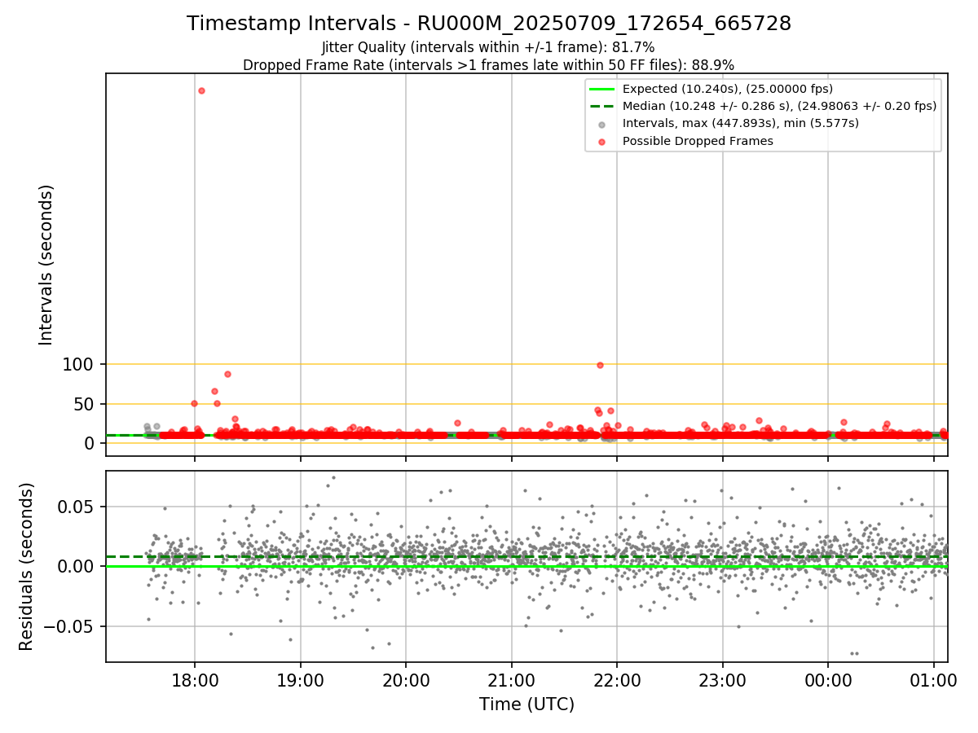Click the '50' tick label on intervals axis
The image size is (978, 733).
(x=83, y=404)
